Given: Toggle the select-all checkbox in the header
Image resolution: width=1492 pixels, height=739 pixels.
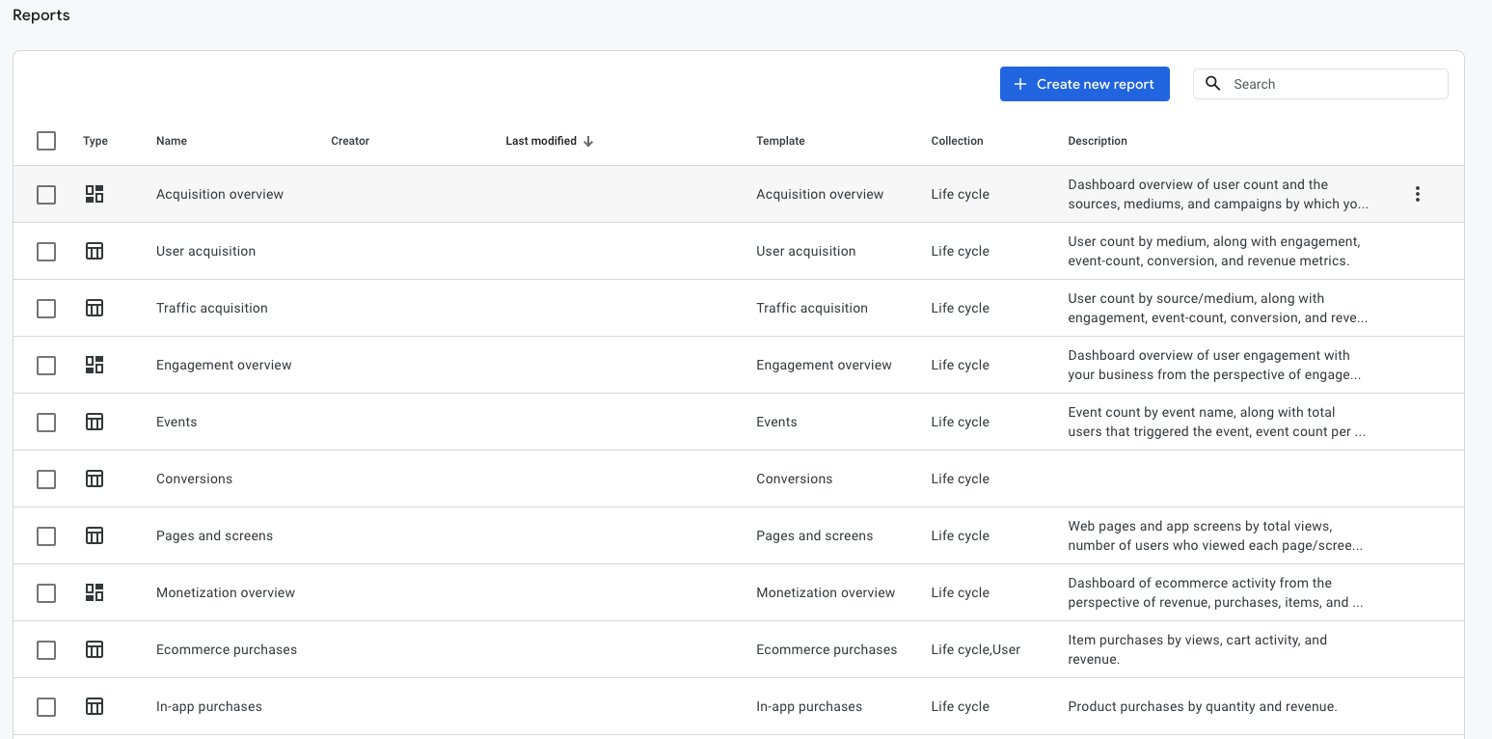Looking at the screenshot, I should 46,141.
